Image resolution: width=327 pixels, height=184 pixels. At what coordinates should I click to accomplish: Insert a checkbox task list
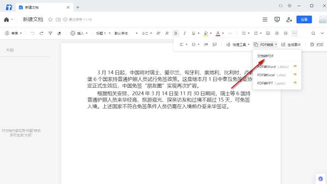click(268, 33)
